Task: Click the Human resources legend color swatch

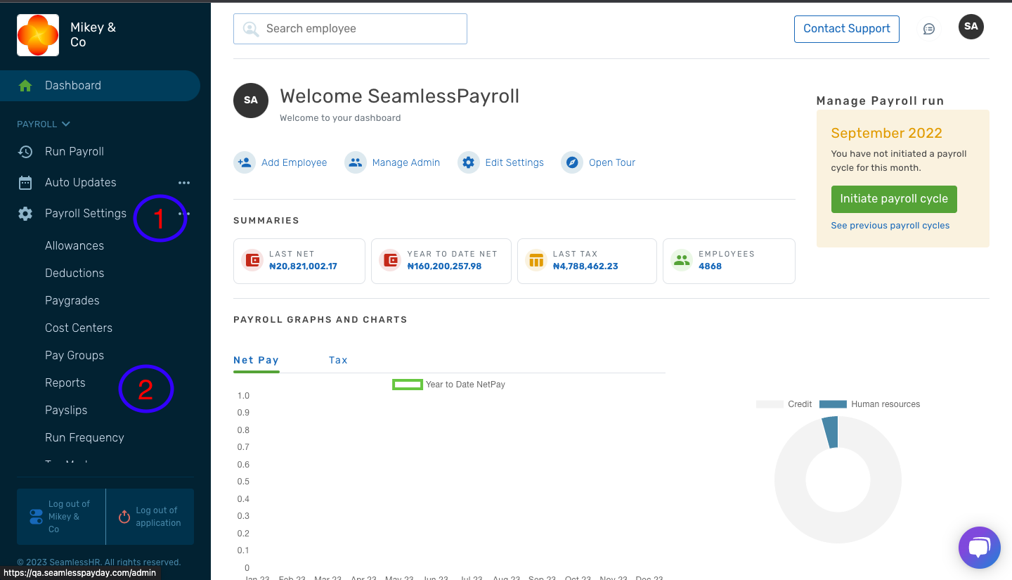Action: coord(833,404)
